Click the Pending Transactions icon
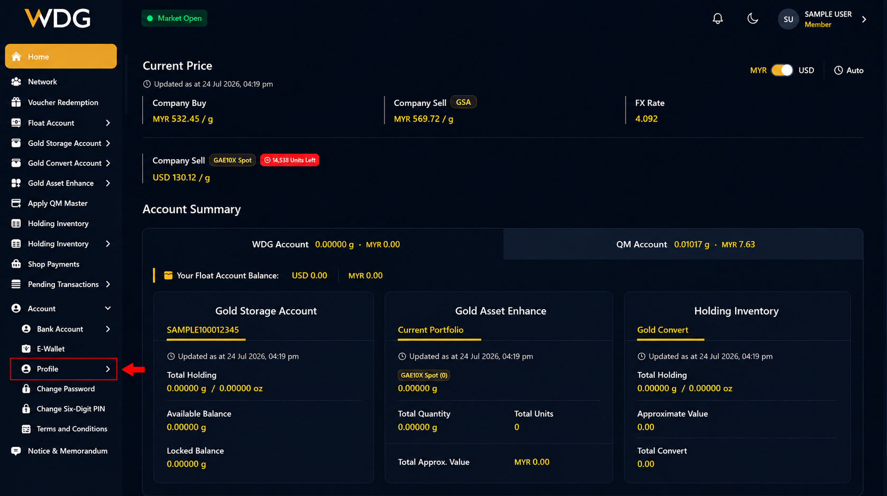Screen dimensions: 887x496 (16, 284)
